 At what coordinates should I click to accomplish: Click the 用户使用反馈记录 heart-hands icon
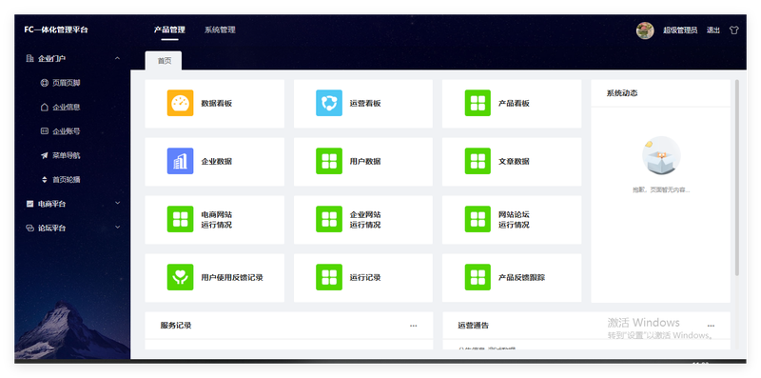180,277
